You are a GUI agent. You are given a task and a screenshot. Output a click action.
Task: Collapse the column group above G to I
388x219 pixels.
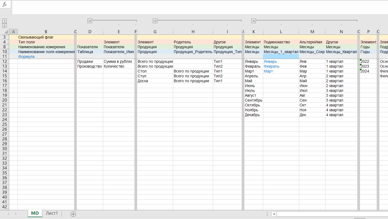(x=155, y=21)
